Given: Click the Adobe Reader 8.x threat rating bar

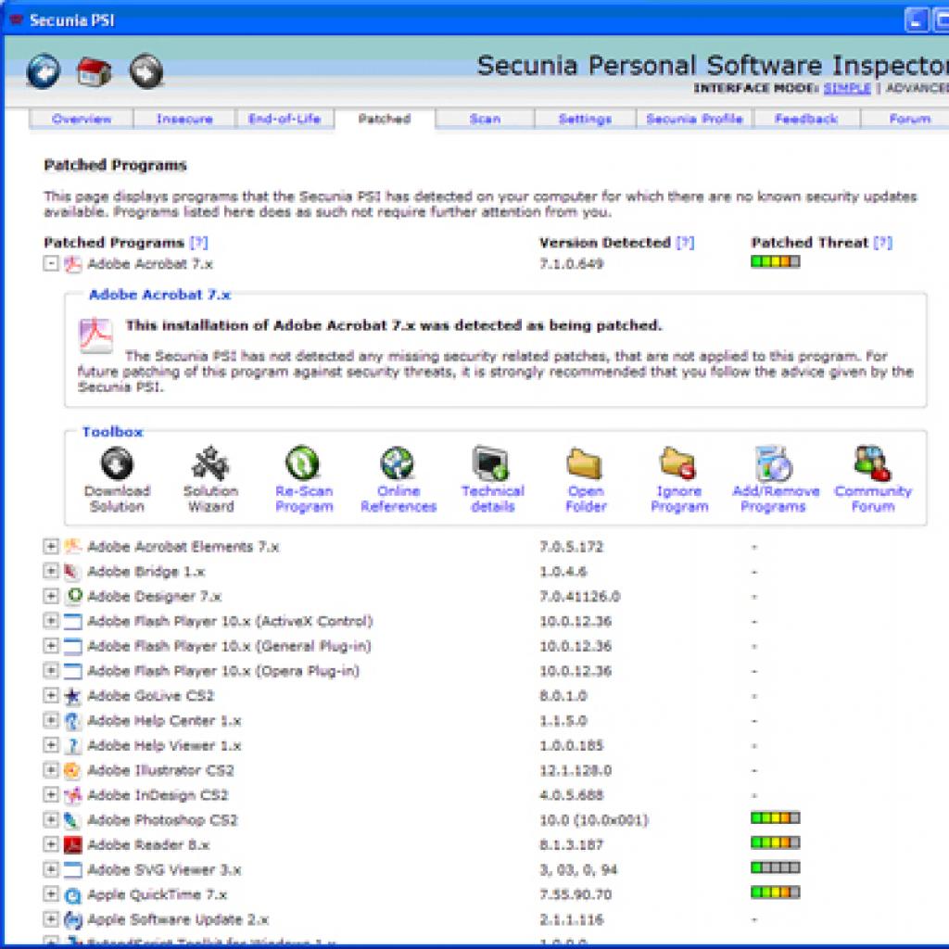Looking at the screenshot, I should tap(776, 842).
